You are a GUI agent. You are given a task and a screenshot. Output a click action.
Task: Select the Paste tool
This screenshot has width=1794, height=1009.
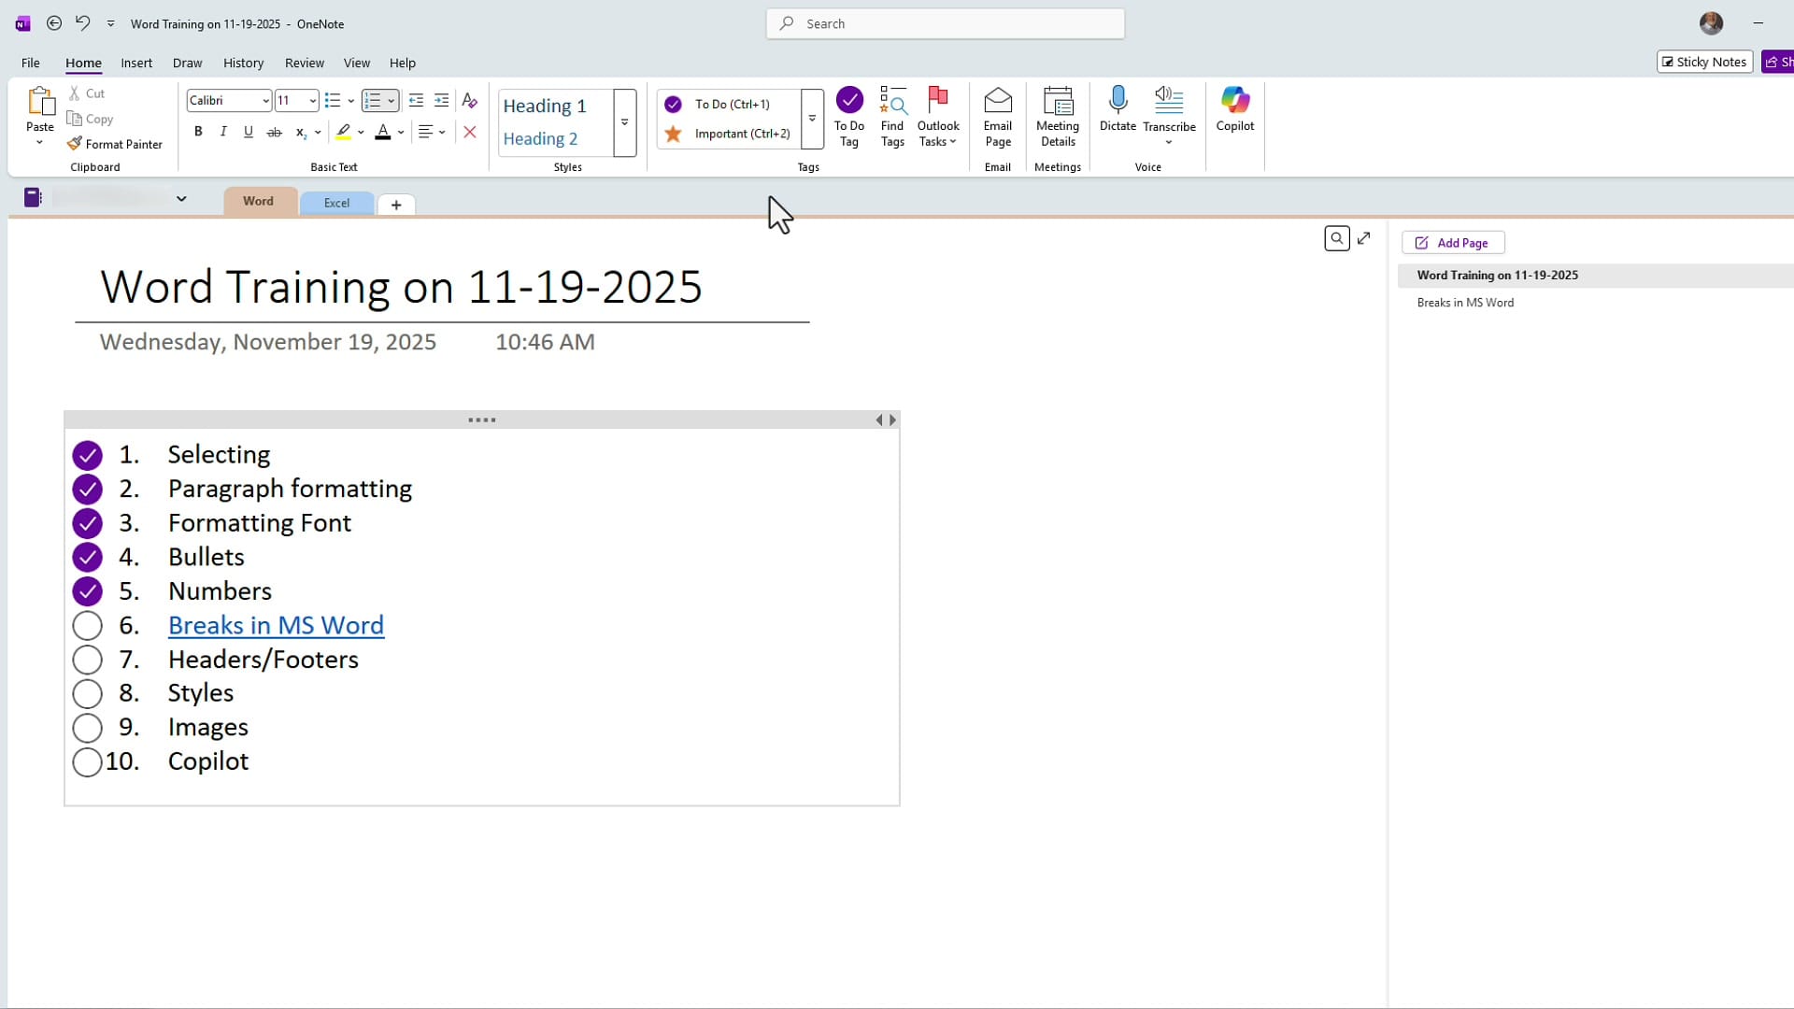point(39,112)
